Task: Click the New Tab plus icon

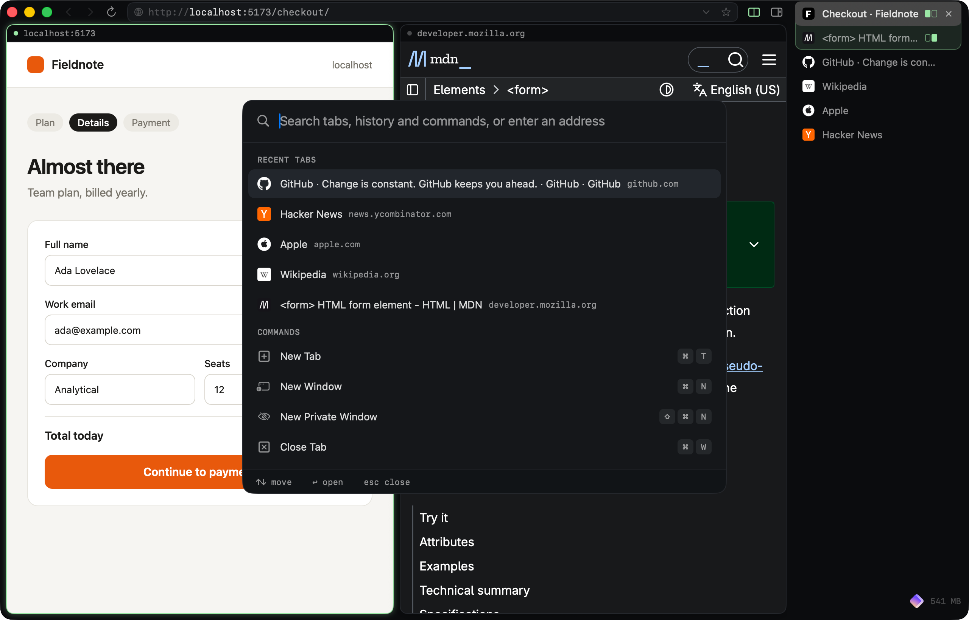Action: tap(263, 356)
